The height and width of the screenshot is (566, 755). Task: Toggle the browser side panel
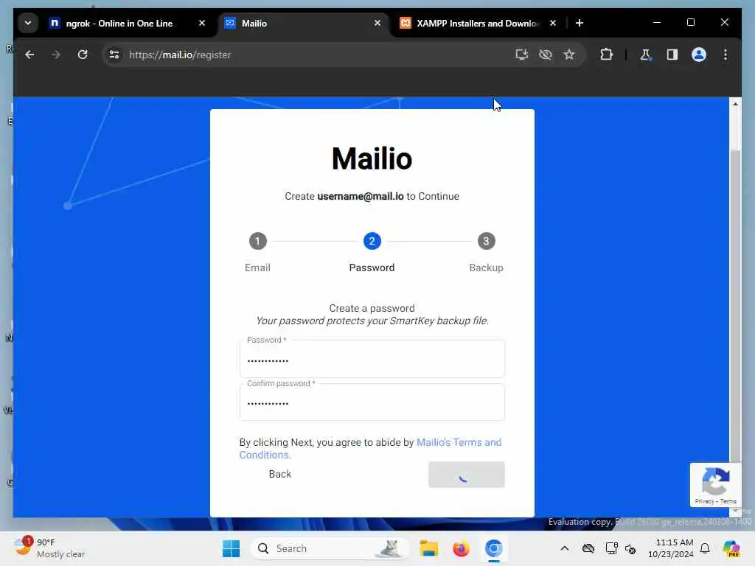[672, 55]
